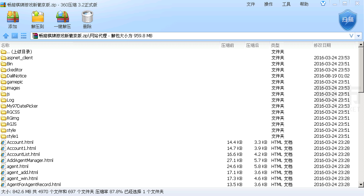364x196 pixels.
Task: Click scrollbar down arrow
Action: [361, 185]
